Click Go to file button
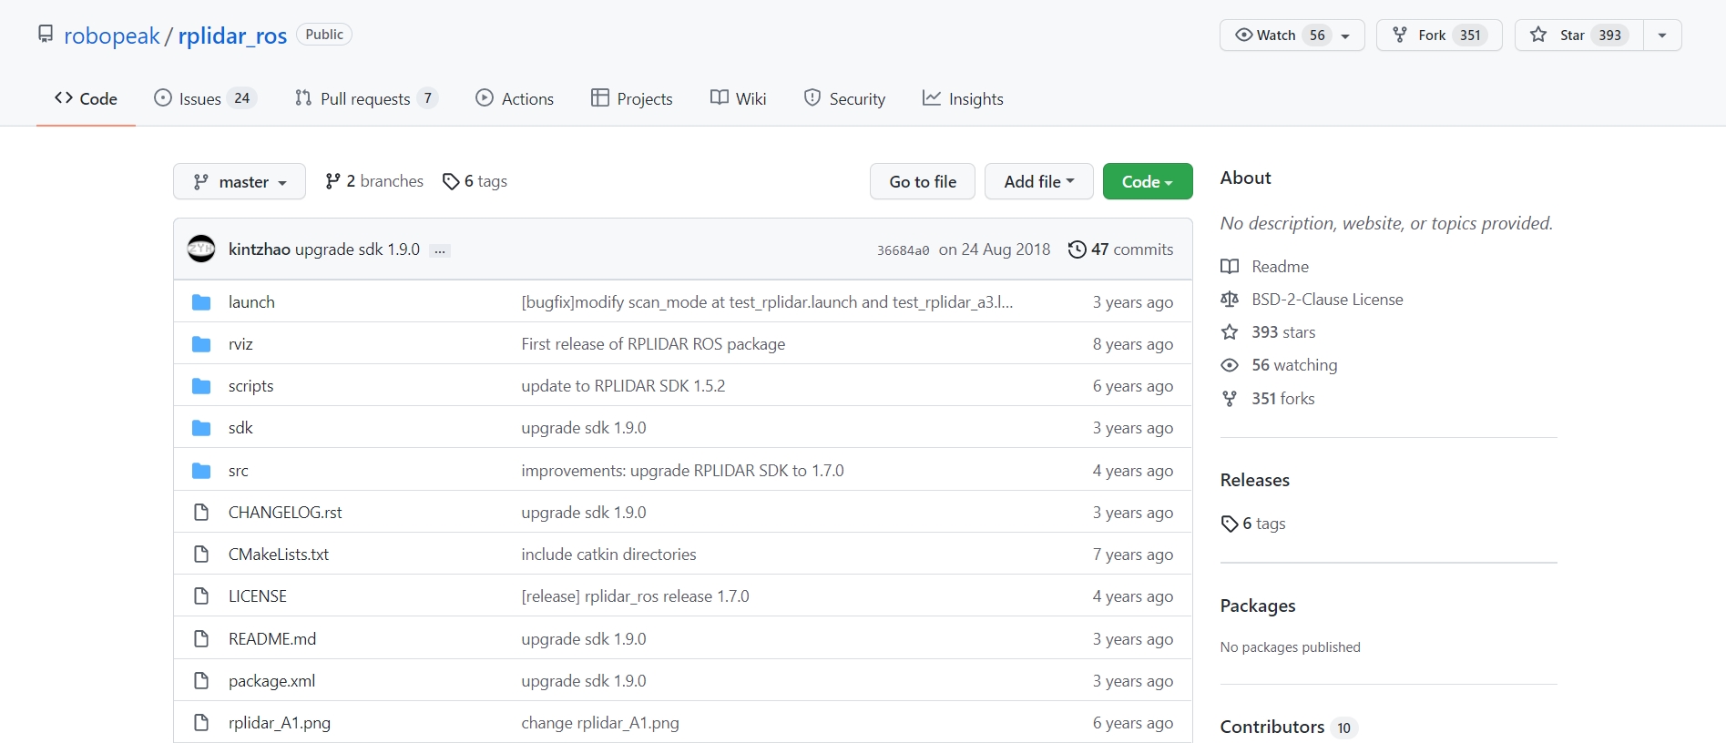 923,181
